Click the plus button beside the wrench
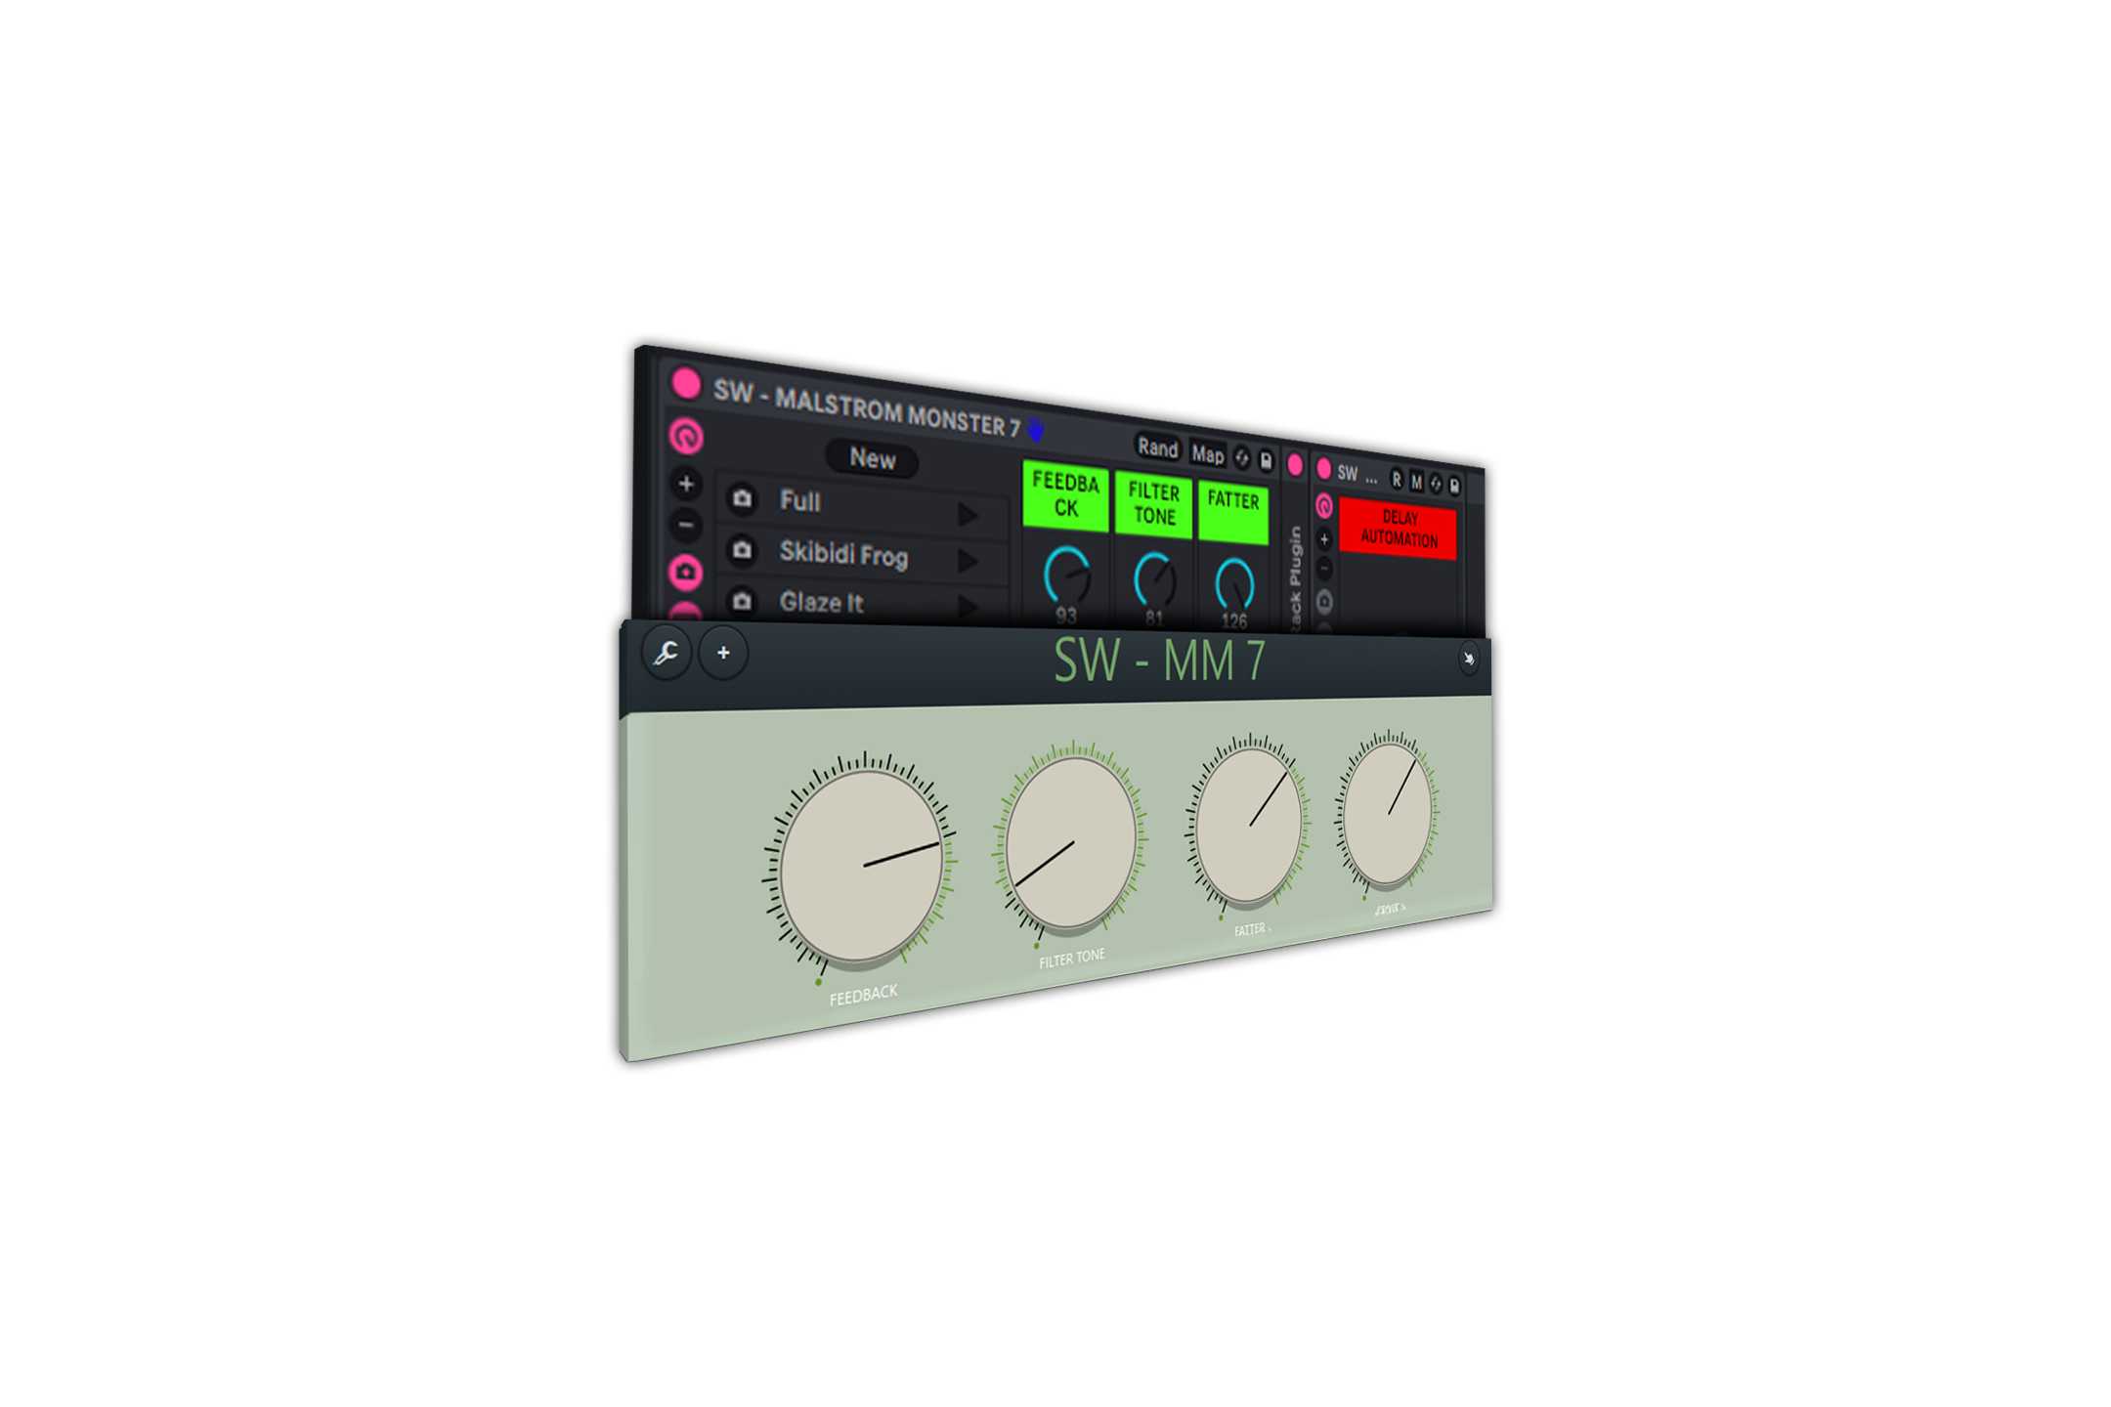Viewport: 2111px width, 1407px height. [x=723, y=653]
